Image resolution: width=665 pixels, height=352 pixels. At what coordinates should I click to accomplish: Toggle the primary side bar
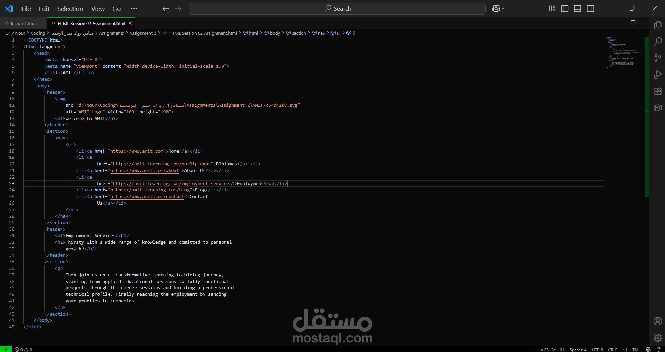(565, 9)
